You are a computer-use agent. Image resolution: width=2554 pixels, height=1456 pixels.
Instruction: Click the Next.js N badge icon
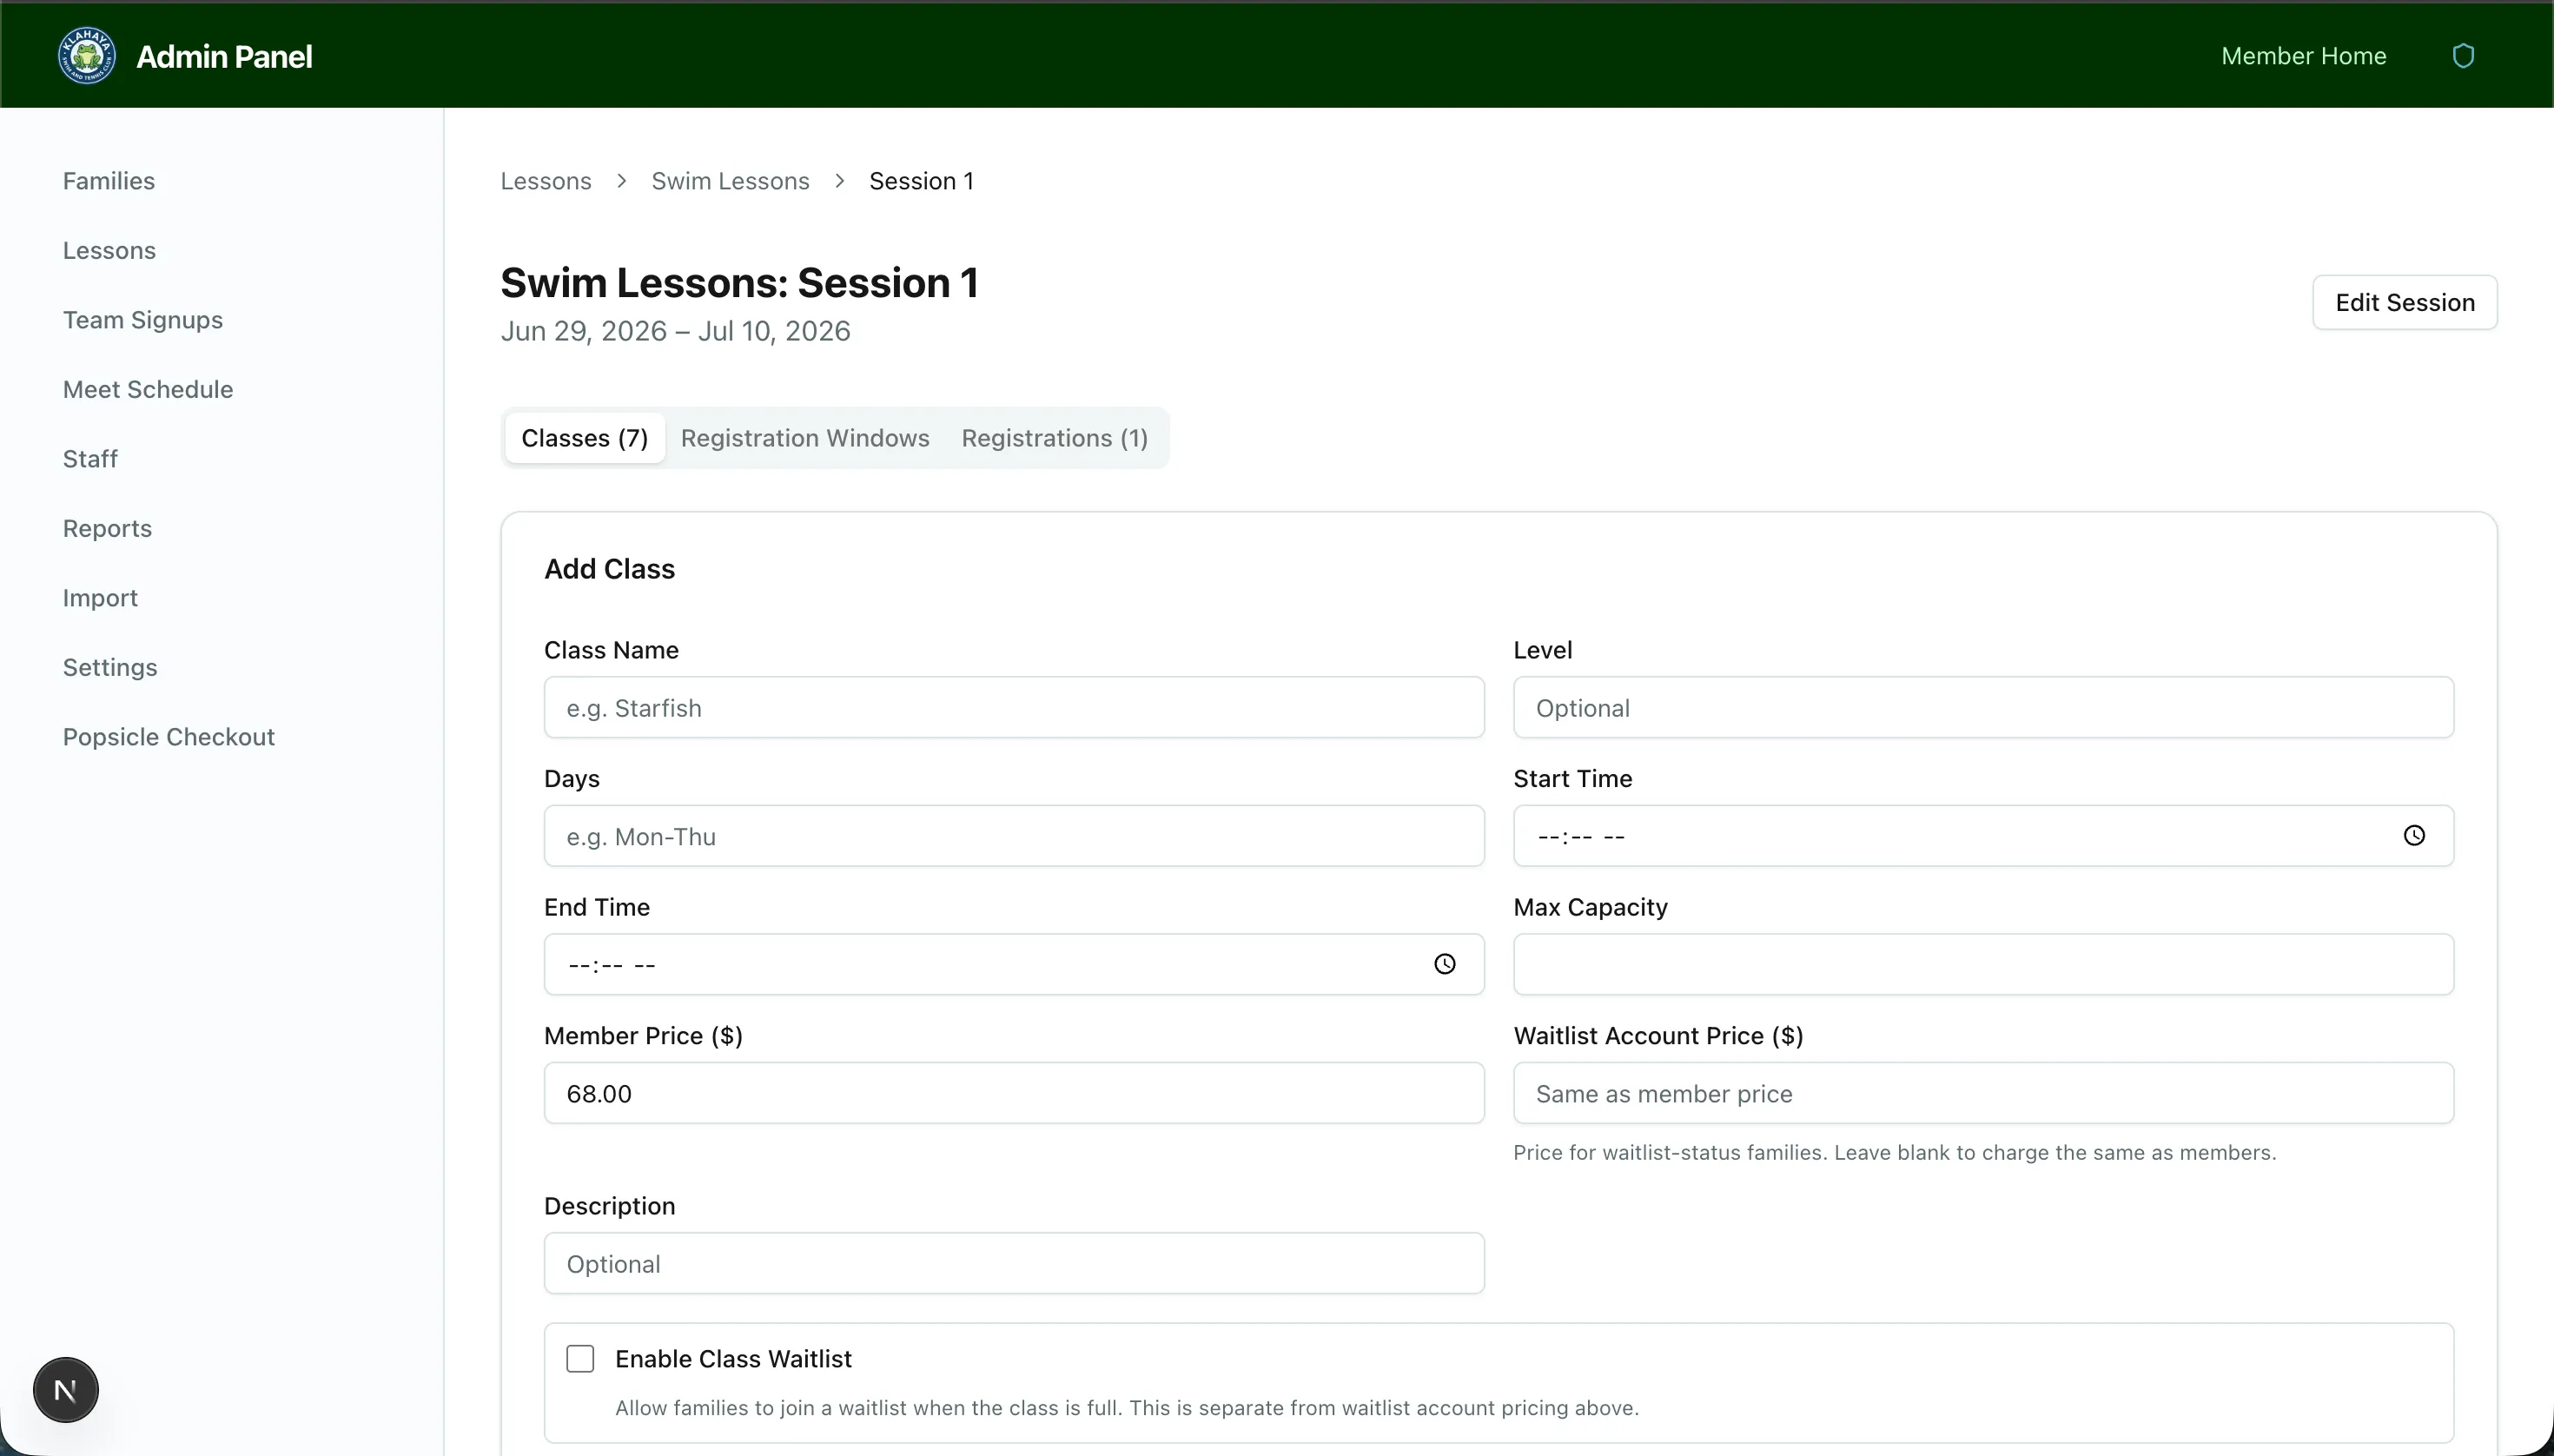(66, 1390)
